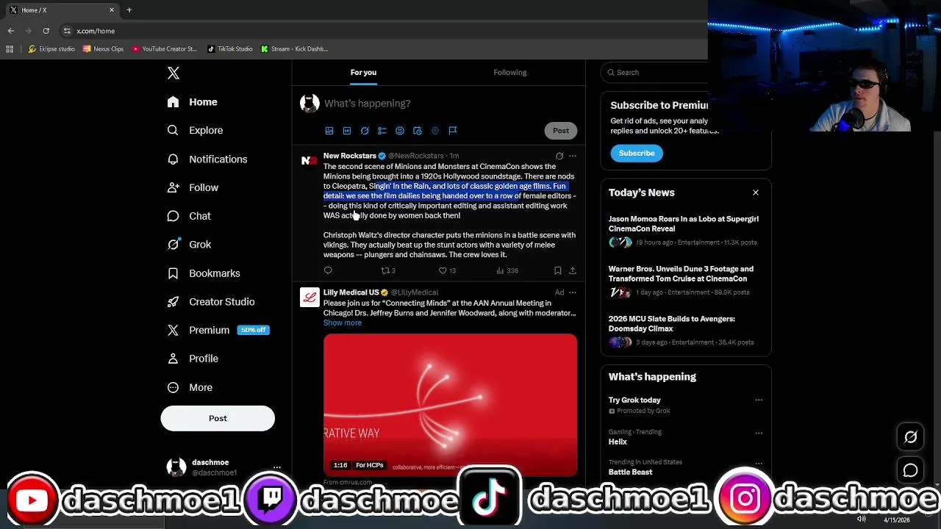Open Chat in the sidebar
The height and width of the screenshot is (529, 941).
[x=189, y=216]
